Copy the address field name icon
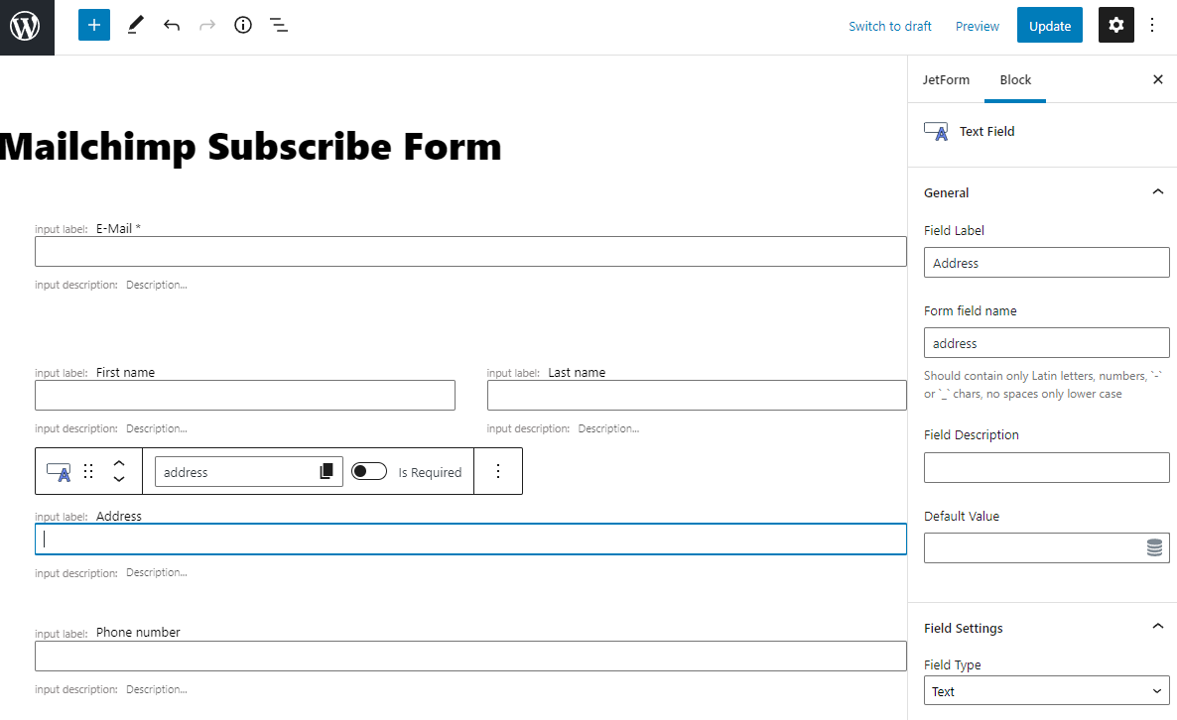 click(327, 472)
